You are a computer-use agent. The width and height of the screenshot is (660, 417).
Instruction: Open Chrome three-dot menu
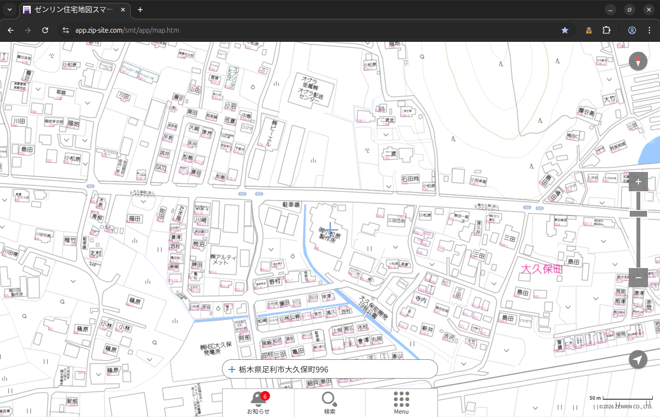click(x=649, y=30)
